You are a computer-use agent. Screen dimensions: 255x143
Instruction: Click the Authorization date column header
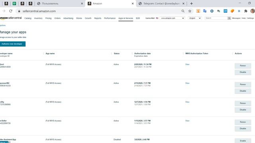[x=143, y=54]
